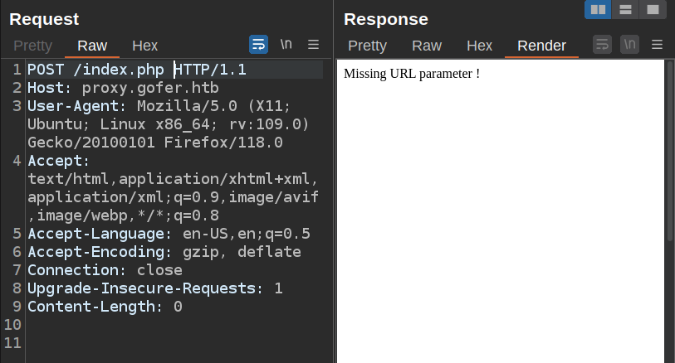Show non-printable characters in the Response panel

[630, 45]
